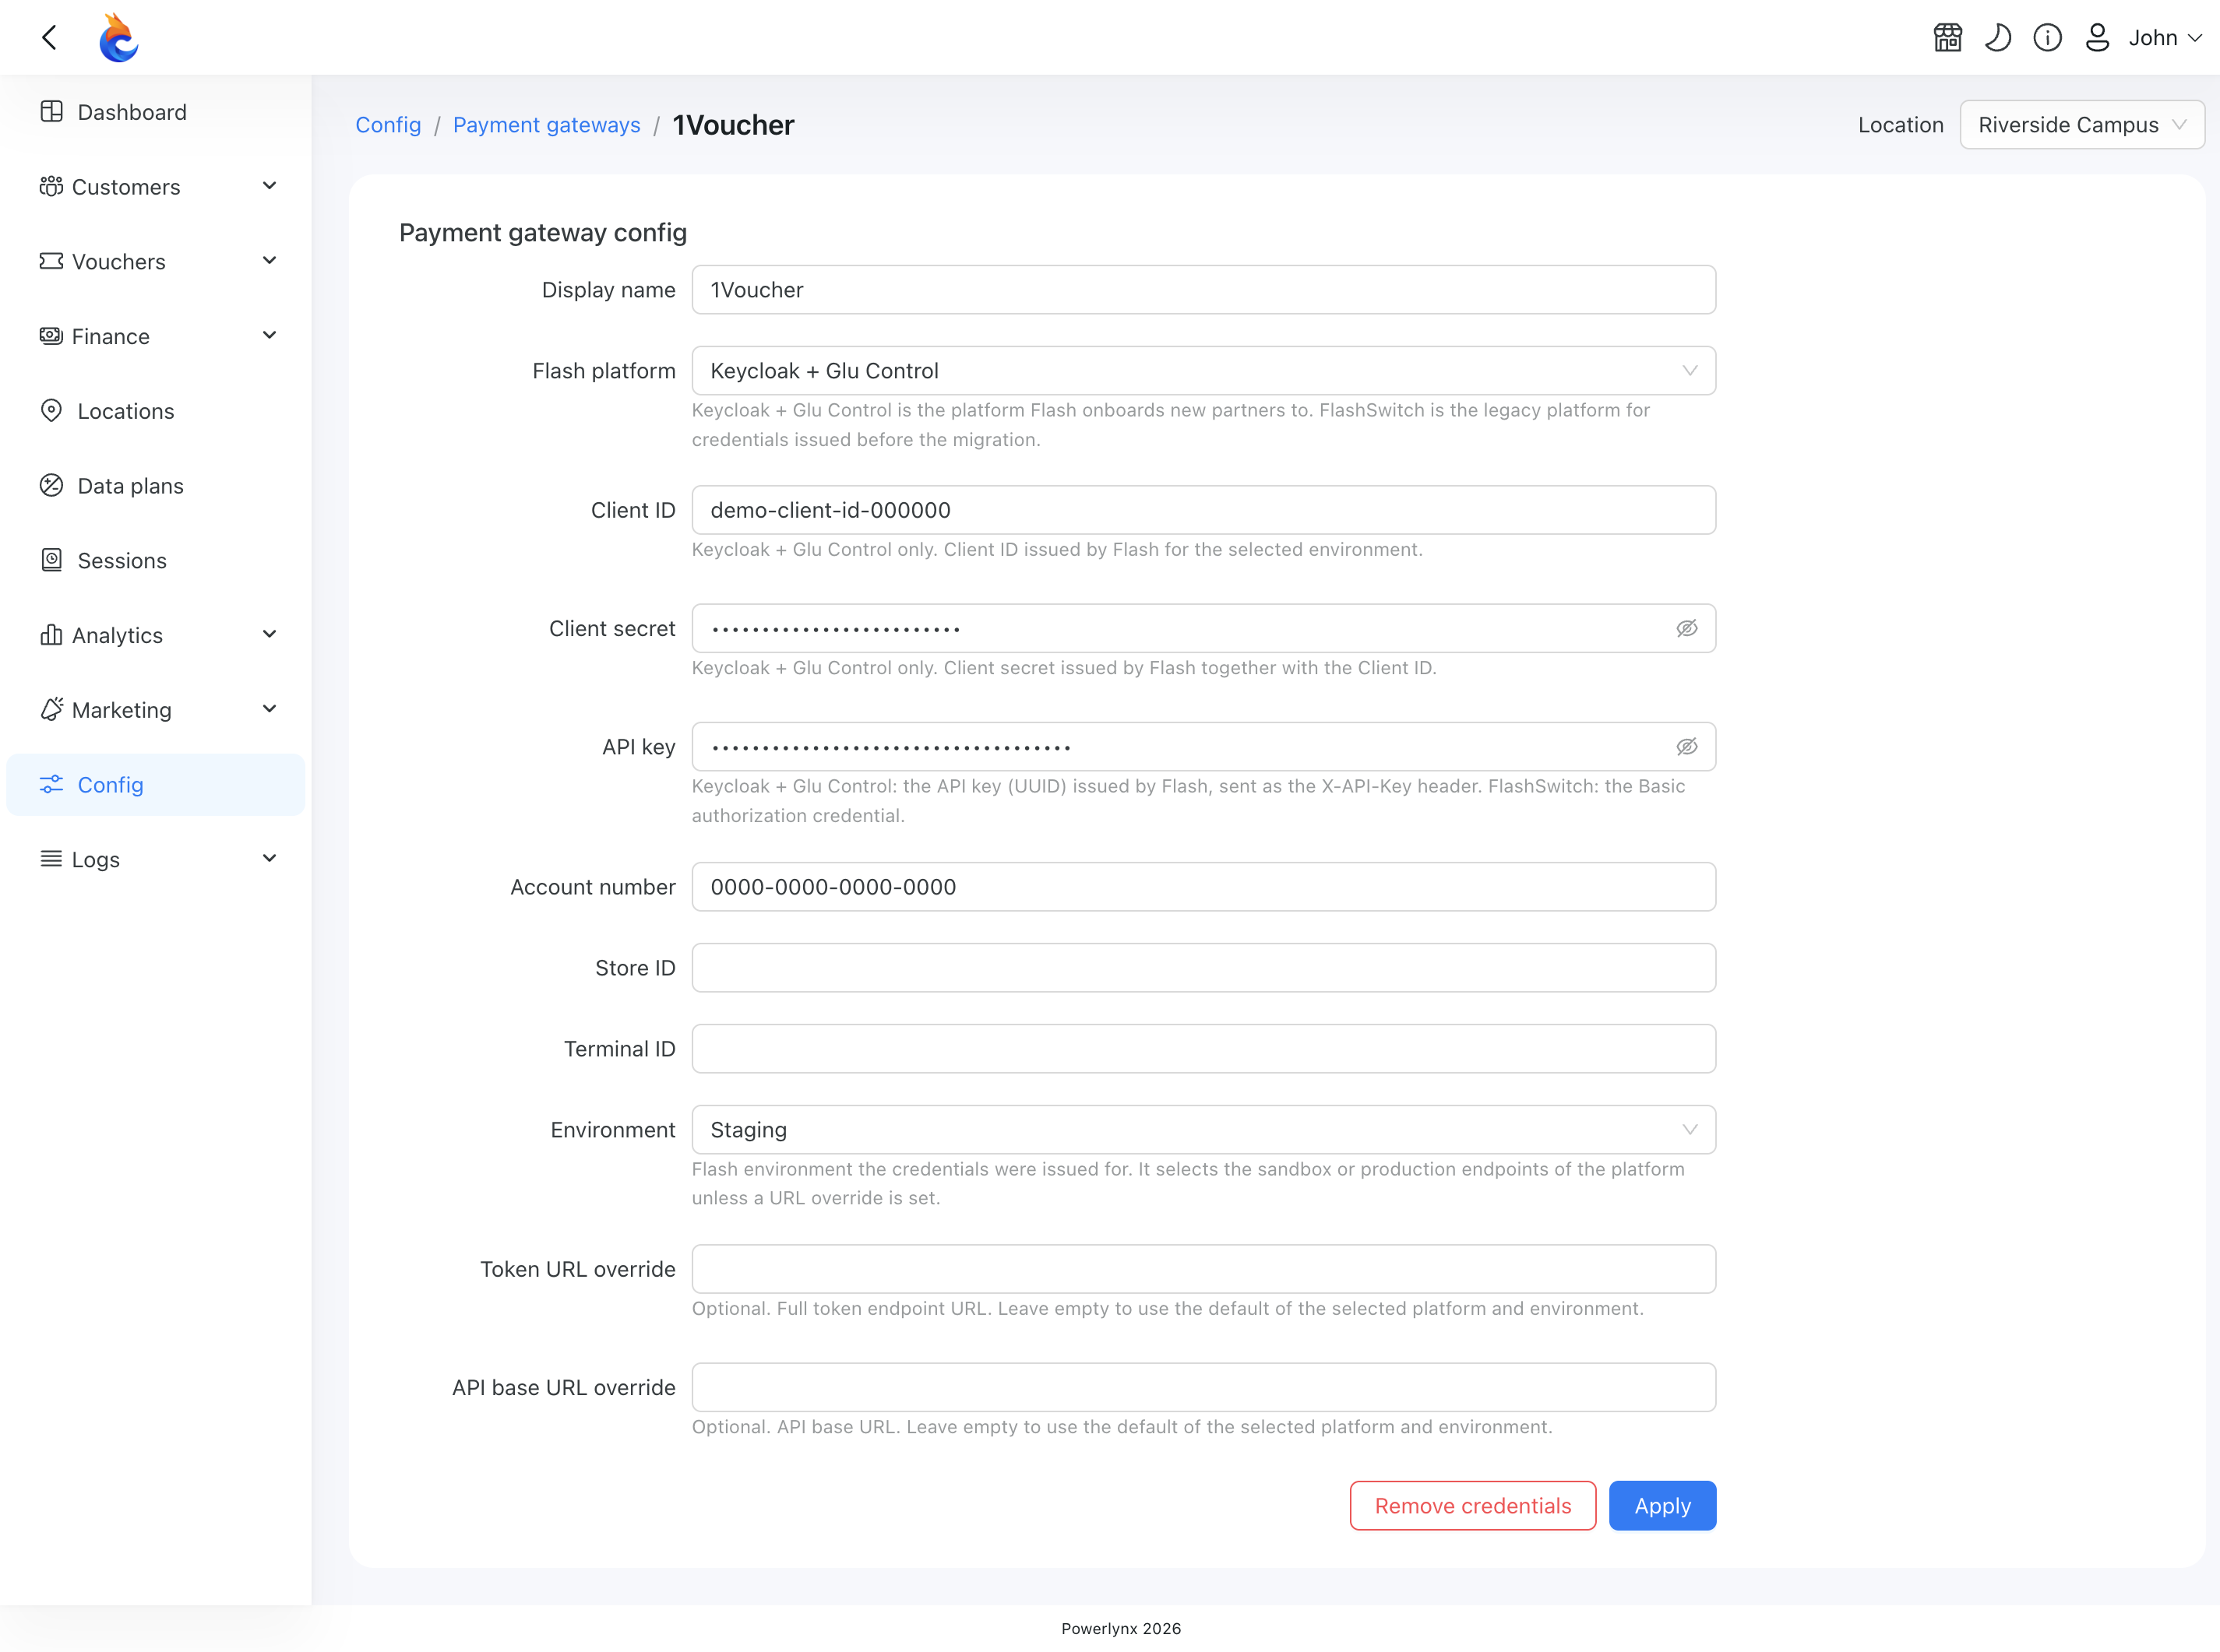The height and width of the screenshot is (1652, 2220).
Task: Expand the Customers submenu chevron
Action: click(x=269, y=186)
